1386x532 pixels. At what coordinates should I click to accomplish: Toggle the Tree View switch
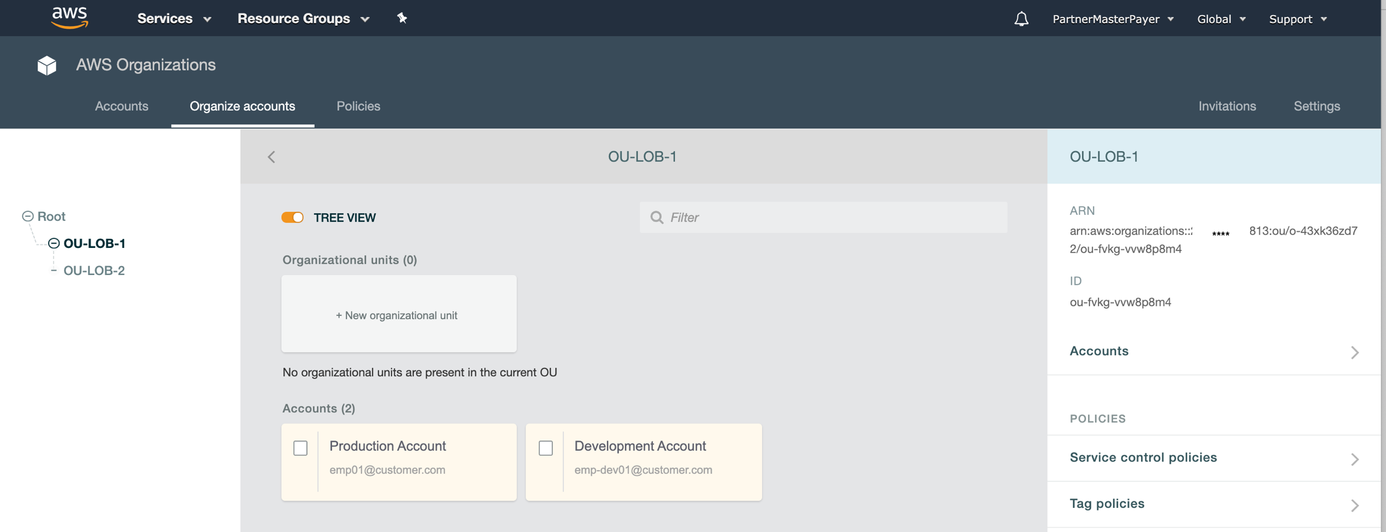(292, 217)
